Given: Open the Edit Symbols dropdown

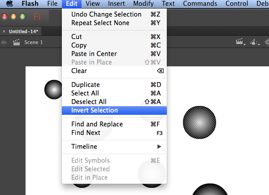Looking at the screenshot, I should pos(255,42).
